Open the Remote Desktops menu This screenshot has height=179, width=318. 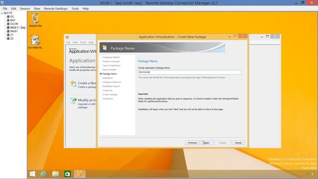(x=56, y=8)
